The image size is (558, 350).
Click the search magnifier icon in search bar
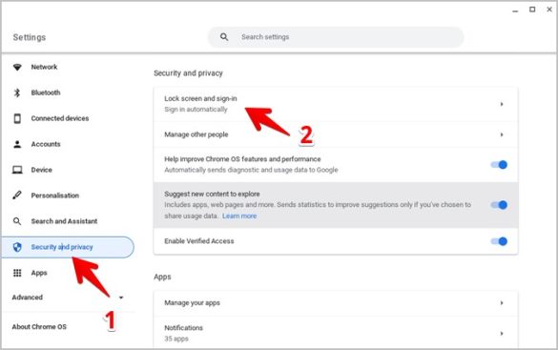224,37
